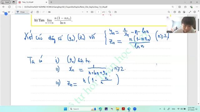Edit the page number field

pyautogui.click(x=98, y=12)
